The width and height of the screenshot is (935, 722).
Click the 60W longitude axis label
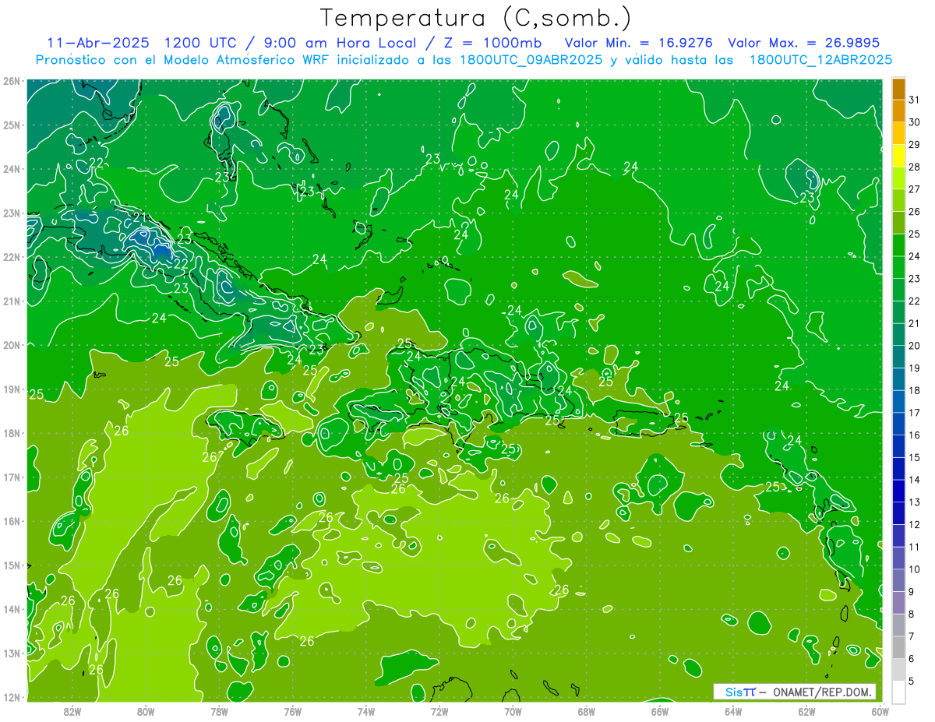(x=880, y=711)
